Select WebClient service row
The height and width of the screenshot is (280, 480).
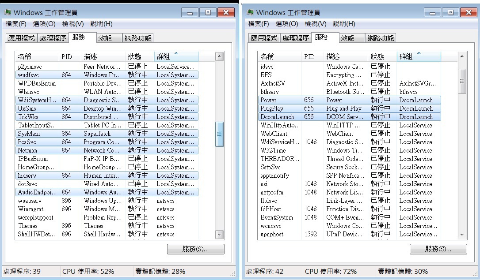point(350,134)
